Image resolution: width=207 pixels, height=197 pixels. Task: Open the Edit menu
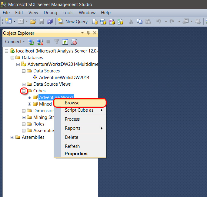pos(19,13)
